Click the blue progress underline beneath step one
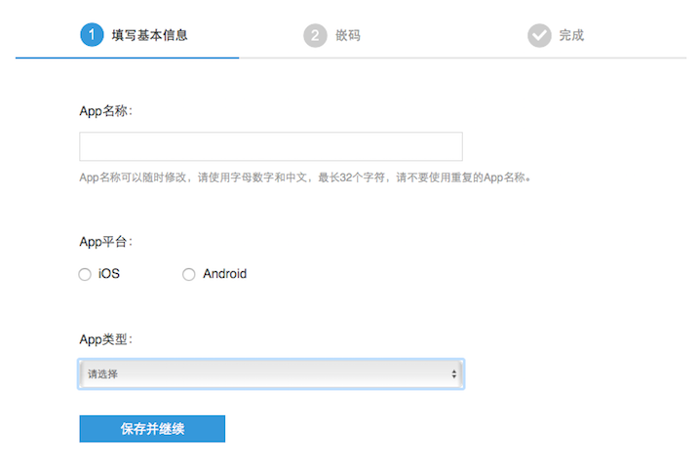This screenshot has height=470, width=699. pos(127,58)
